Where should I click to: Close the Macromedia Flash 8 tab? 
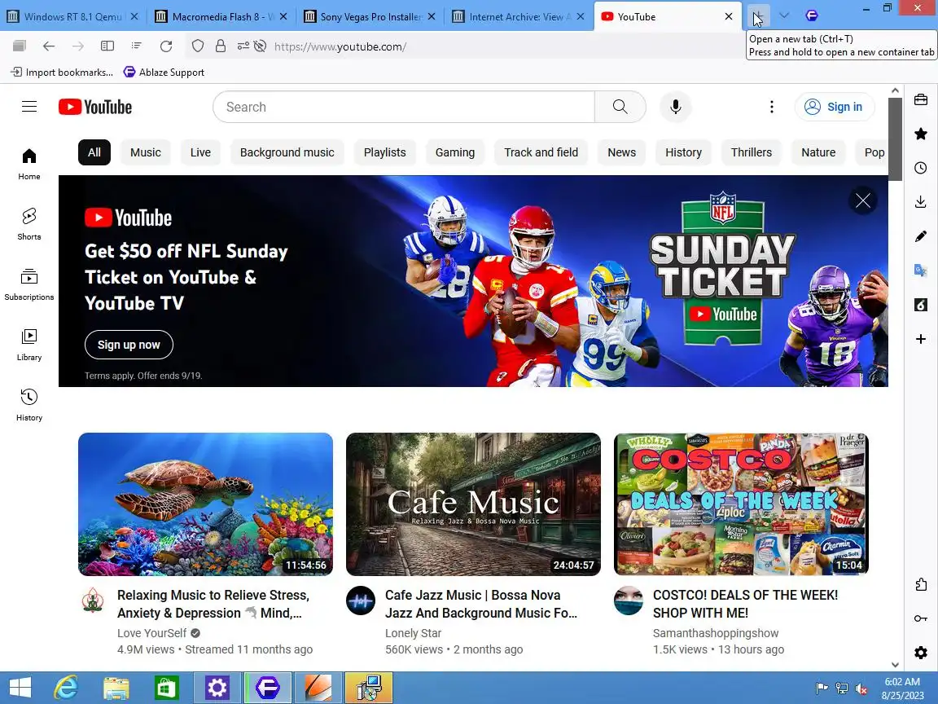pos(283,17)
